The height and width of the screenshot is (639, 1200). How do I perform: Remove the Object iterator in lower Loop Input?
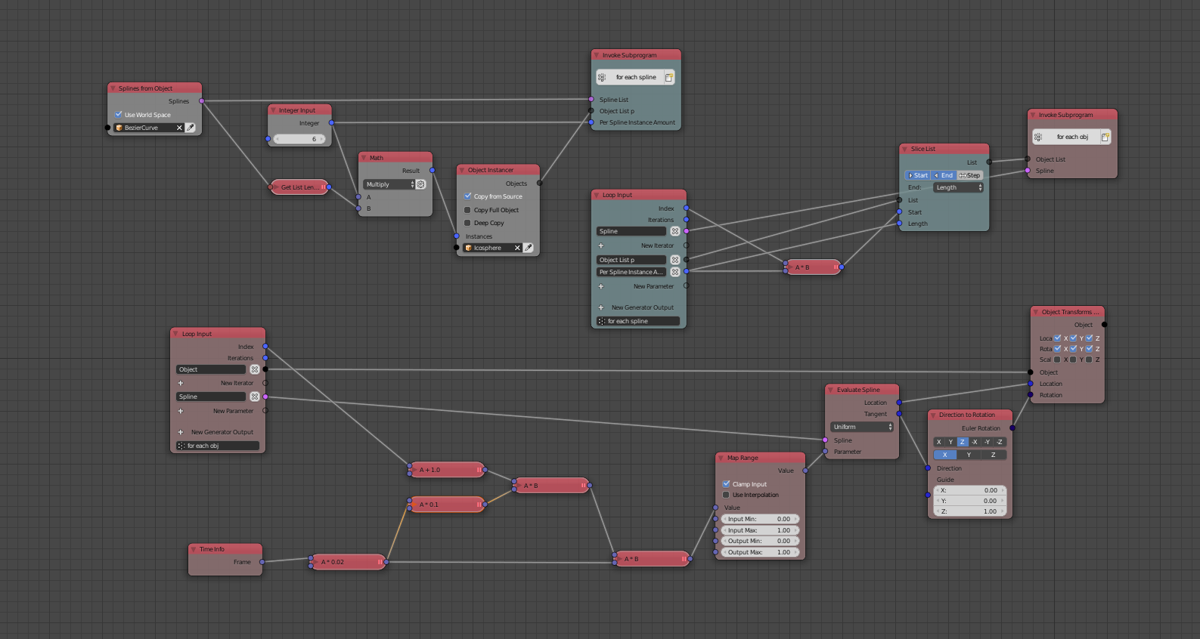(x=255, y=369)
